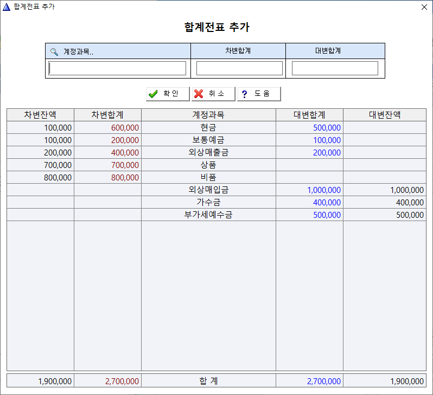Click the blue triangle app icon in title bar
This screenshot has height=395, width=433.
[x=7, y=7]
